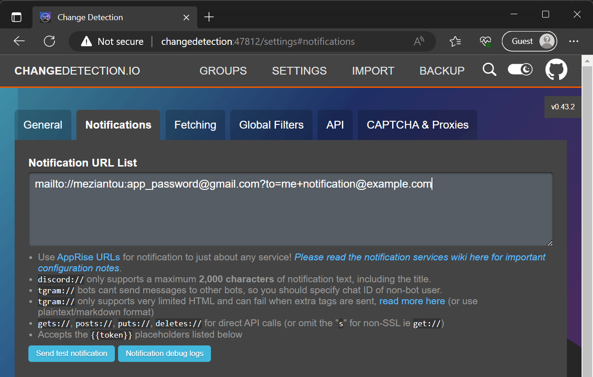This screenshot has width=593, height=377.
Task: Click the browser essentials heart icon
Action: point(485,42)
